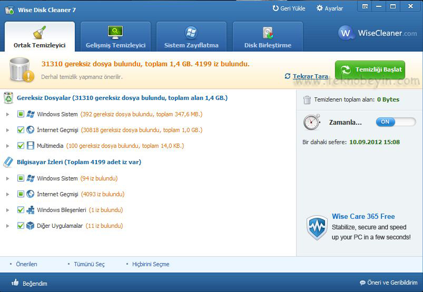This screenshot has width=423, height=292.
Task: Click the disk icon on Disk Birleştirme
Action: click(x=268, y=33)
